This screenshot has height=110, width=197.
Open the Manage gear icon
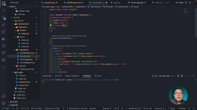(3, 103)
